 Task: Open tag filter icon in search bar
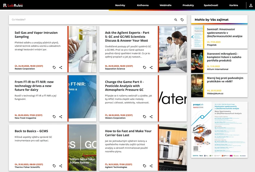click(x=182, y=20)
